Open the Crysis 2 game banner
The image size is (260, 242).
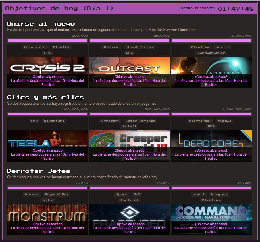pyautogui.click(x=47, y=72)
